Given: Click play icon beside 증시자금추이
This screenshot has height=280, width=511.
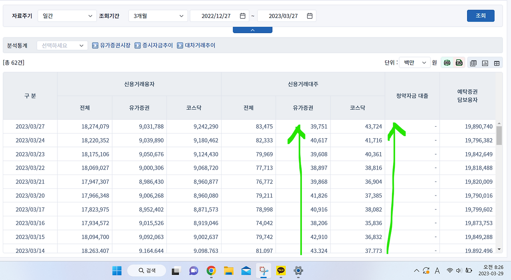Looking at the screenshot, I should click(138, 45).
